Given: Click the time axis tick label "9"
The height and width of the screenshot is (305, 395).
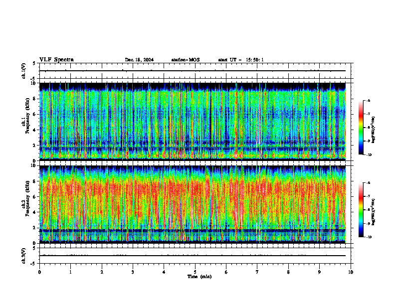Looking at the screenshot, I should pos(319,272).
